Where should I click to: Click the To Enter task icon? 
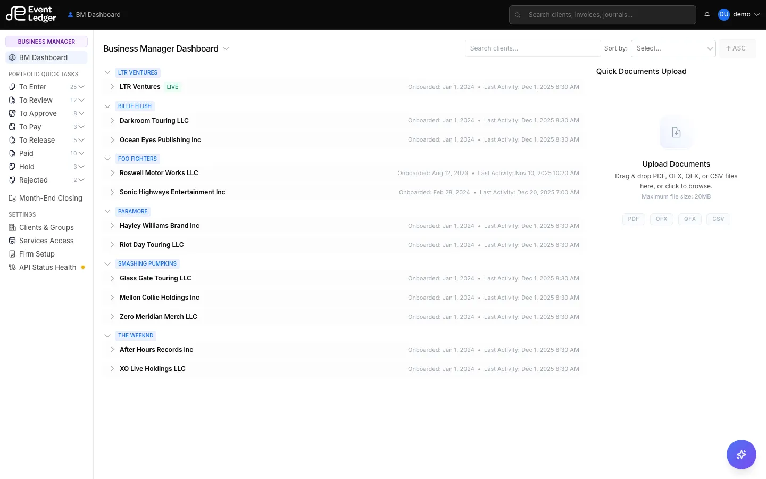pos(12,87)
